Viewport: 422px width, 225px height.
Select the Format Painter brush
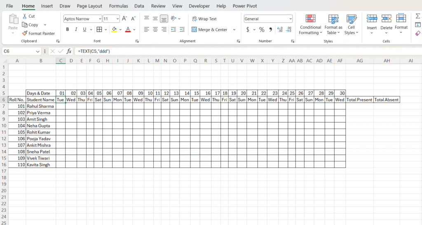coord(25,33)
